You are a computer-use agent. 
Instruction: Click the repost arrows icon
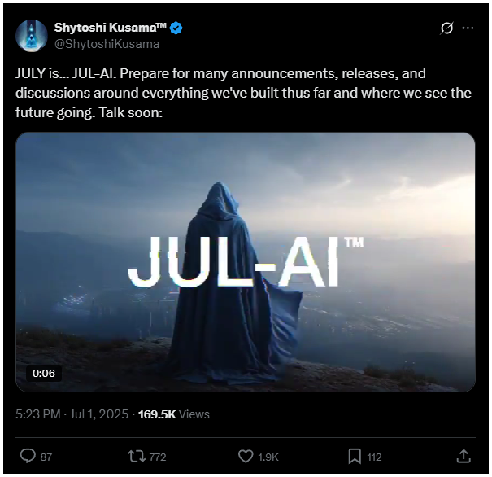(x=137, y=457)
